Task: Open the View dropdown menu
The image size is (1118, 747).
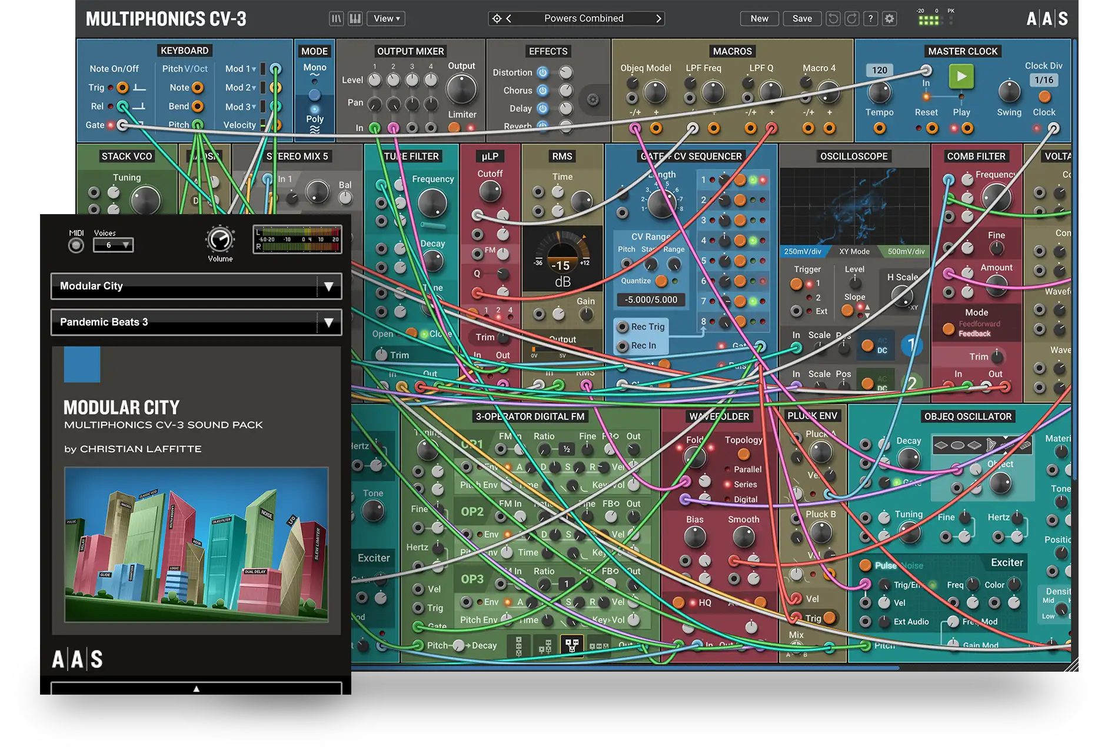Action: point(386,19)
